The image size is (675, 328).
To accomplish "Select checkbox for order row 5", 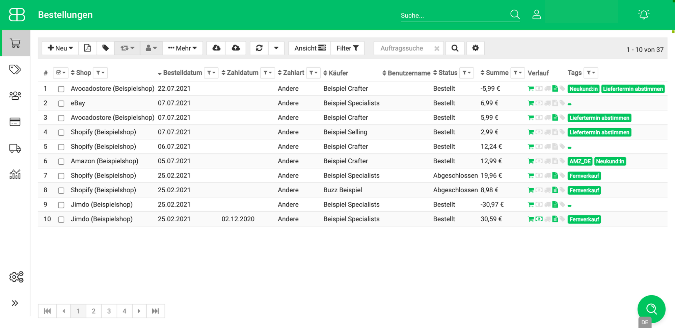I will click(x=61, y=147).
